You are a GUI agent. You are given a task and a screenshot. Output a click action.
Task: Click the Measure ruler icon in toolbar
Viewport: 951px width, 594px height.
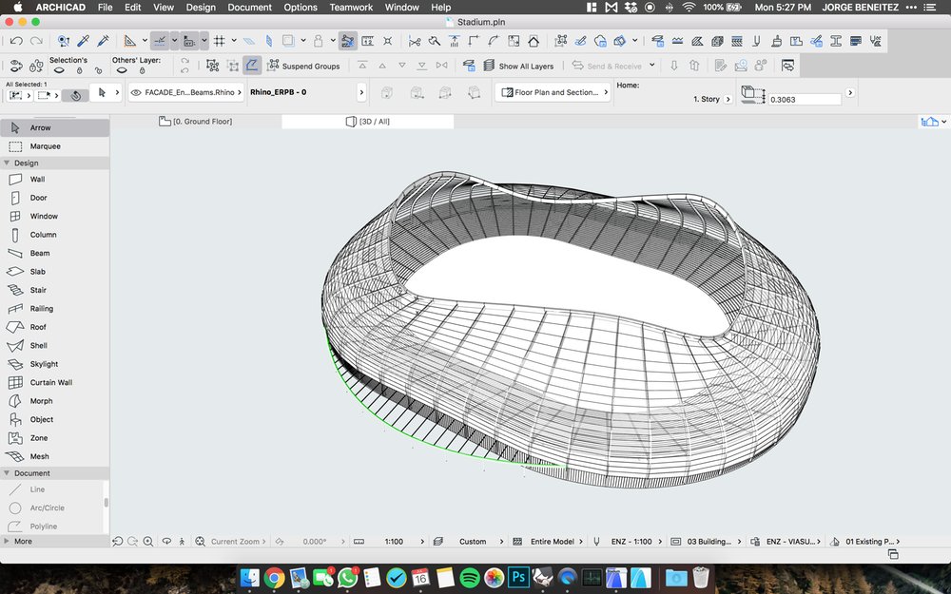(367, 41)
